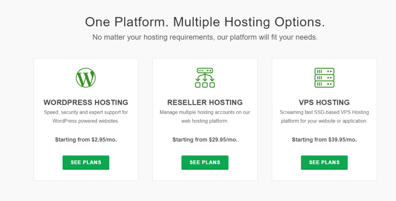Click the Reseller Hosting network icon
The width and height of the screenshot is (396, 201).
coord(205,78)
